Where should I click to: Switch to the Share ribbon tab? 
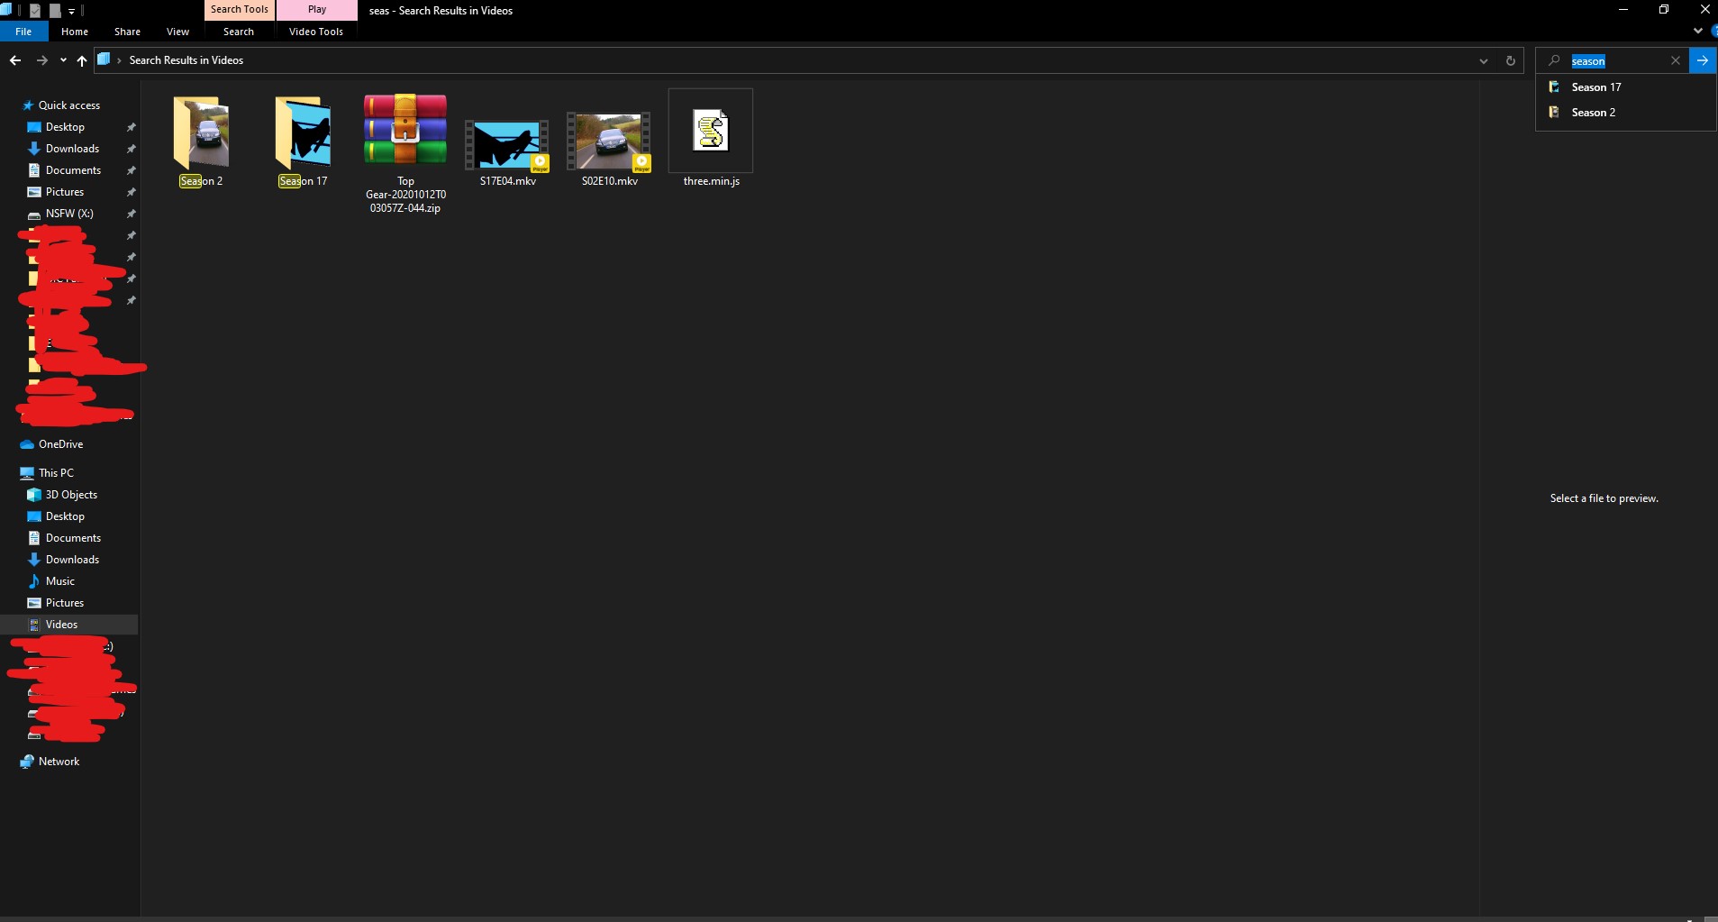point(127,32)
